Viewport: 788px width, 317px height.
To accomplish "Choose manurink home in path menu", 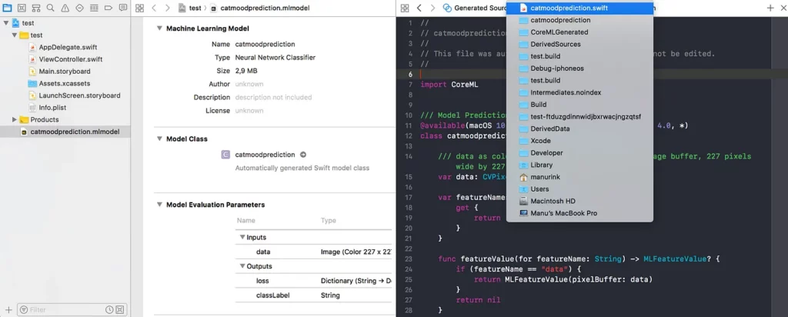I will 579,177.
